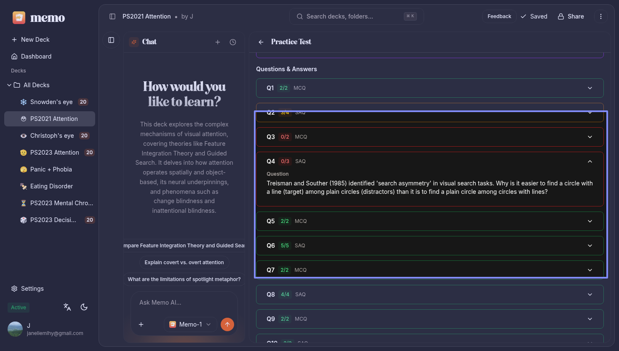
Task: Toggle dark mode moon icon
Action: (84, 307)
